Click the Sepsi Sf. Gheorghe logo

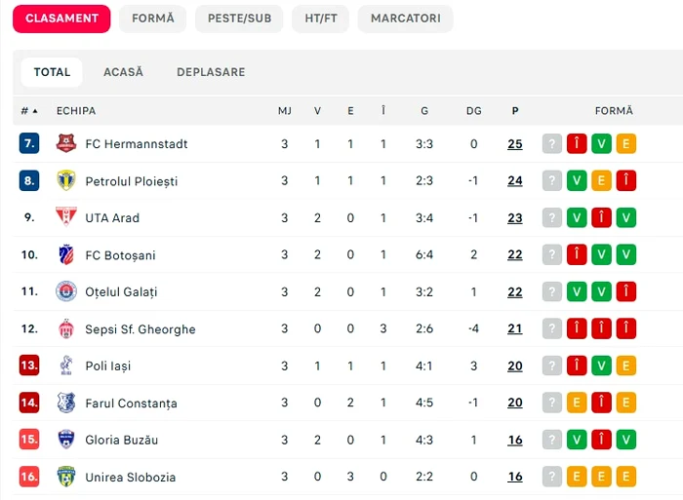click(x=66, y=329)
